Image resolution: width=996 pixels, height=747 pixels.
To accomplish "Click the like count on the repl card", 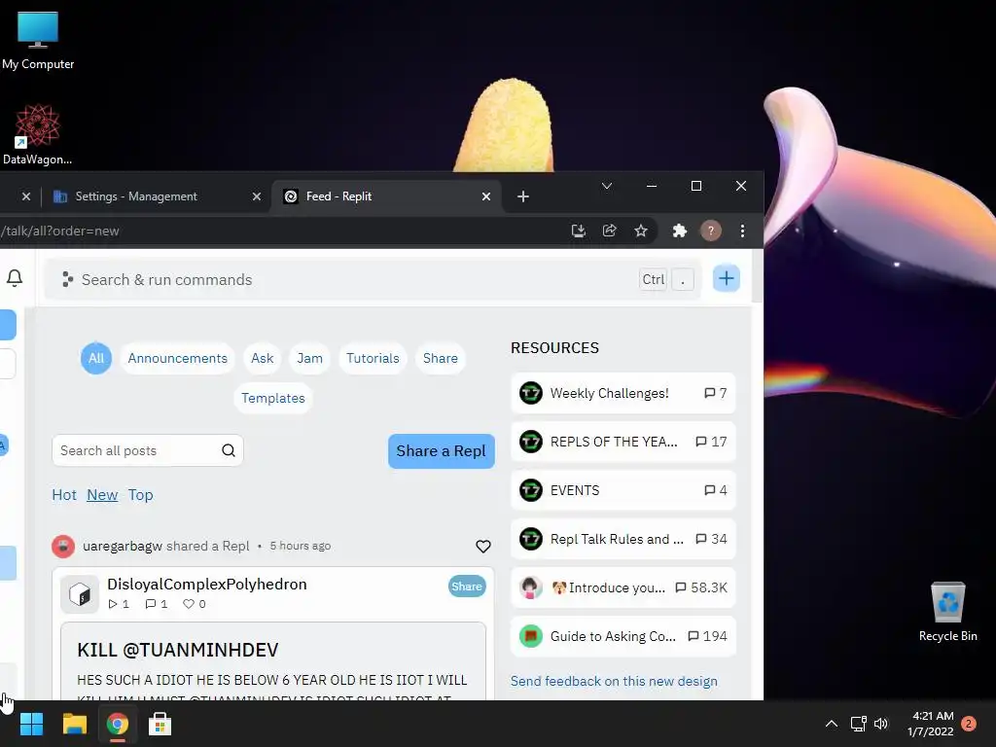I will click(195, 604).
